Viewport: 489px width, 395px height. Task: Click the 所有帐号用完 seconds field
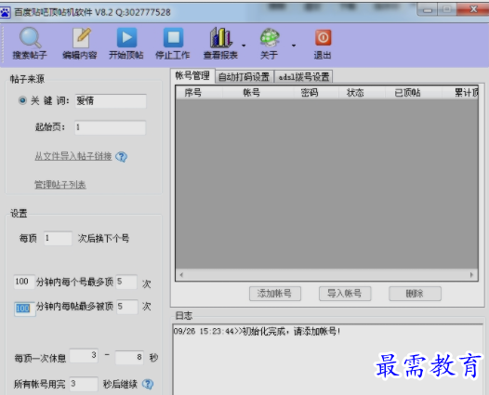point(84,384)
